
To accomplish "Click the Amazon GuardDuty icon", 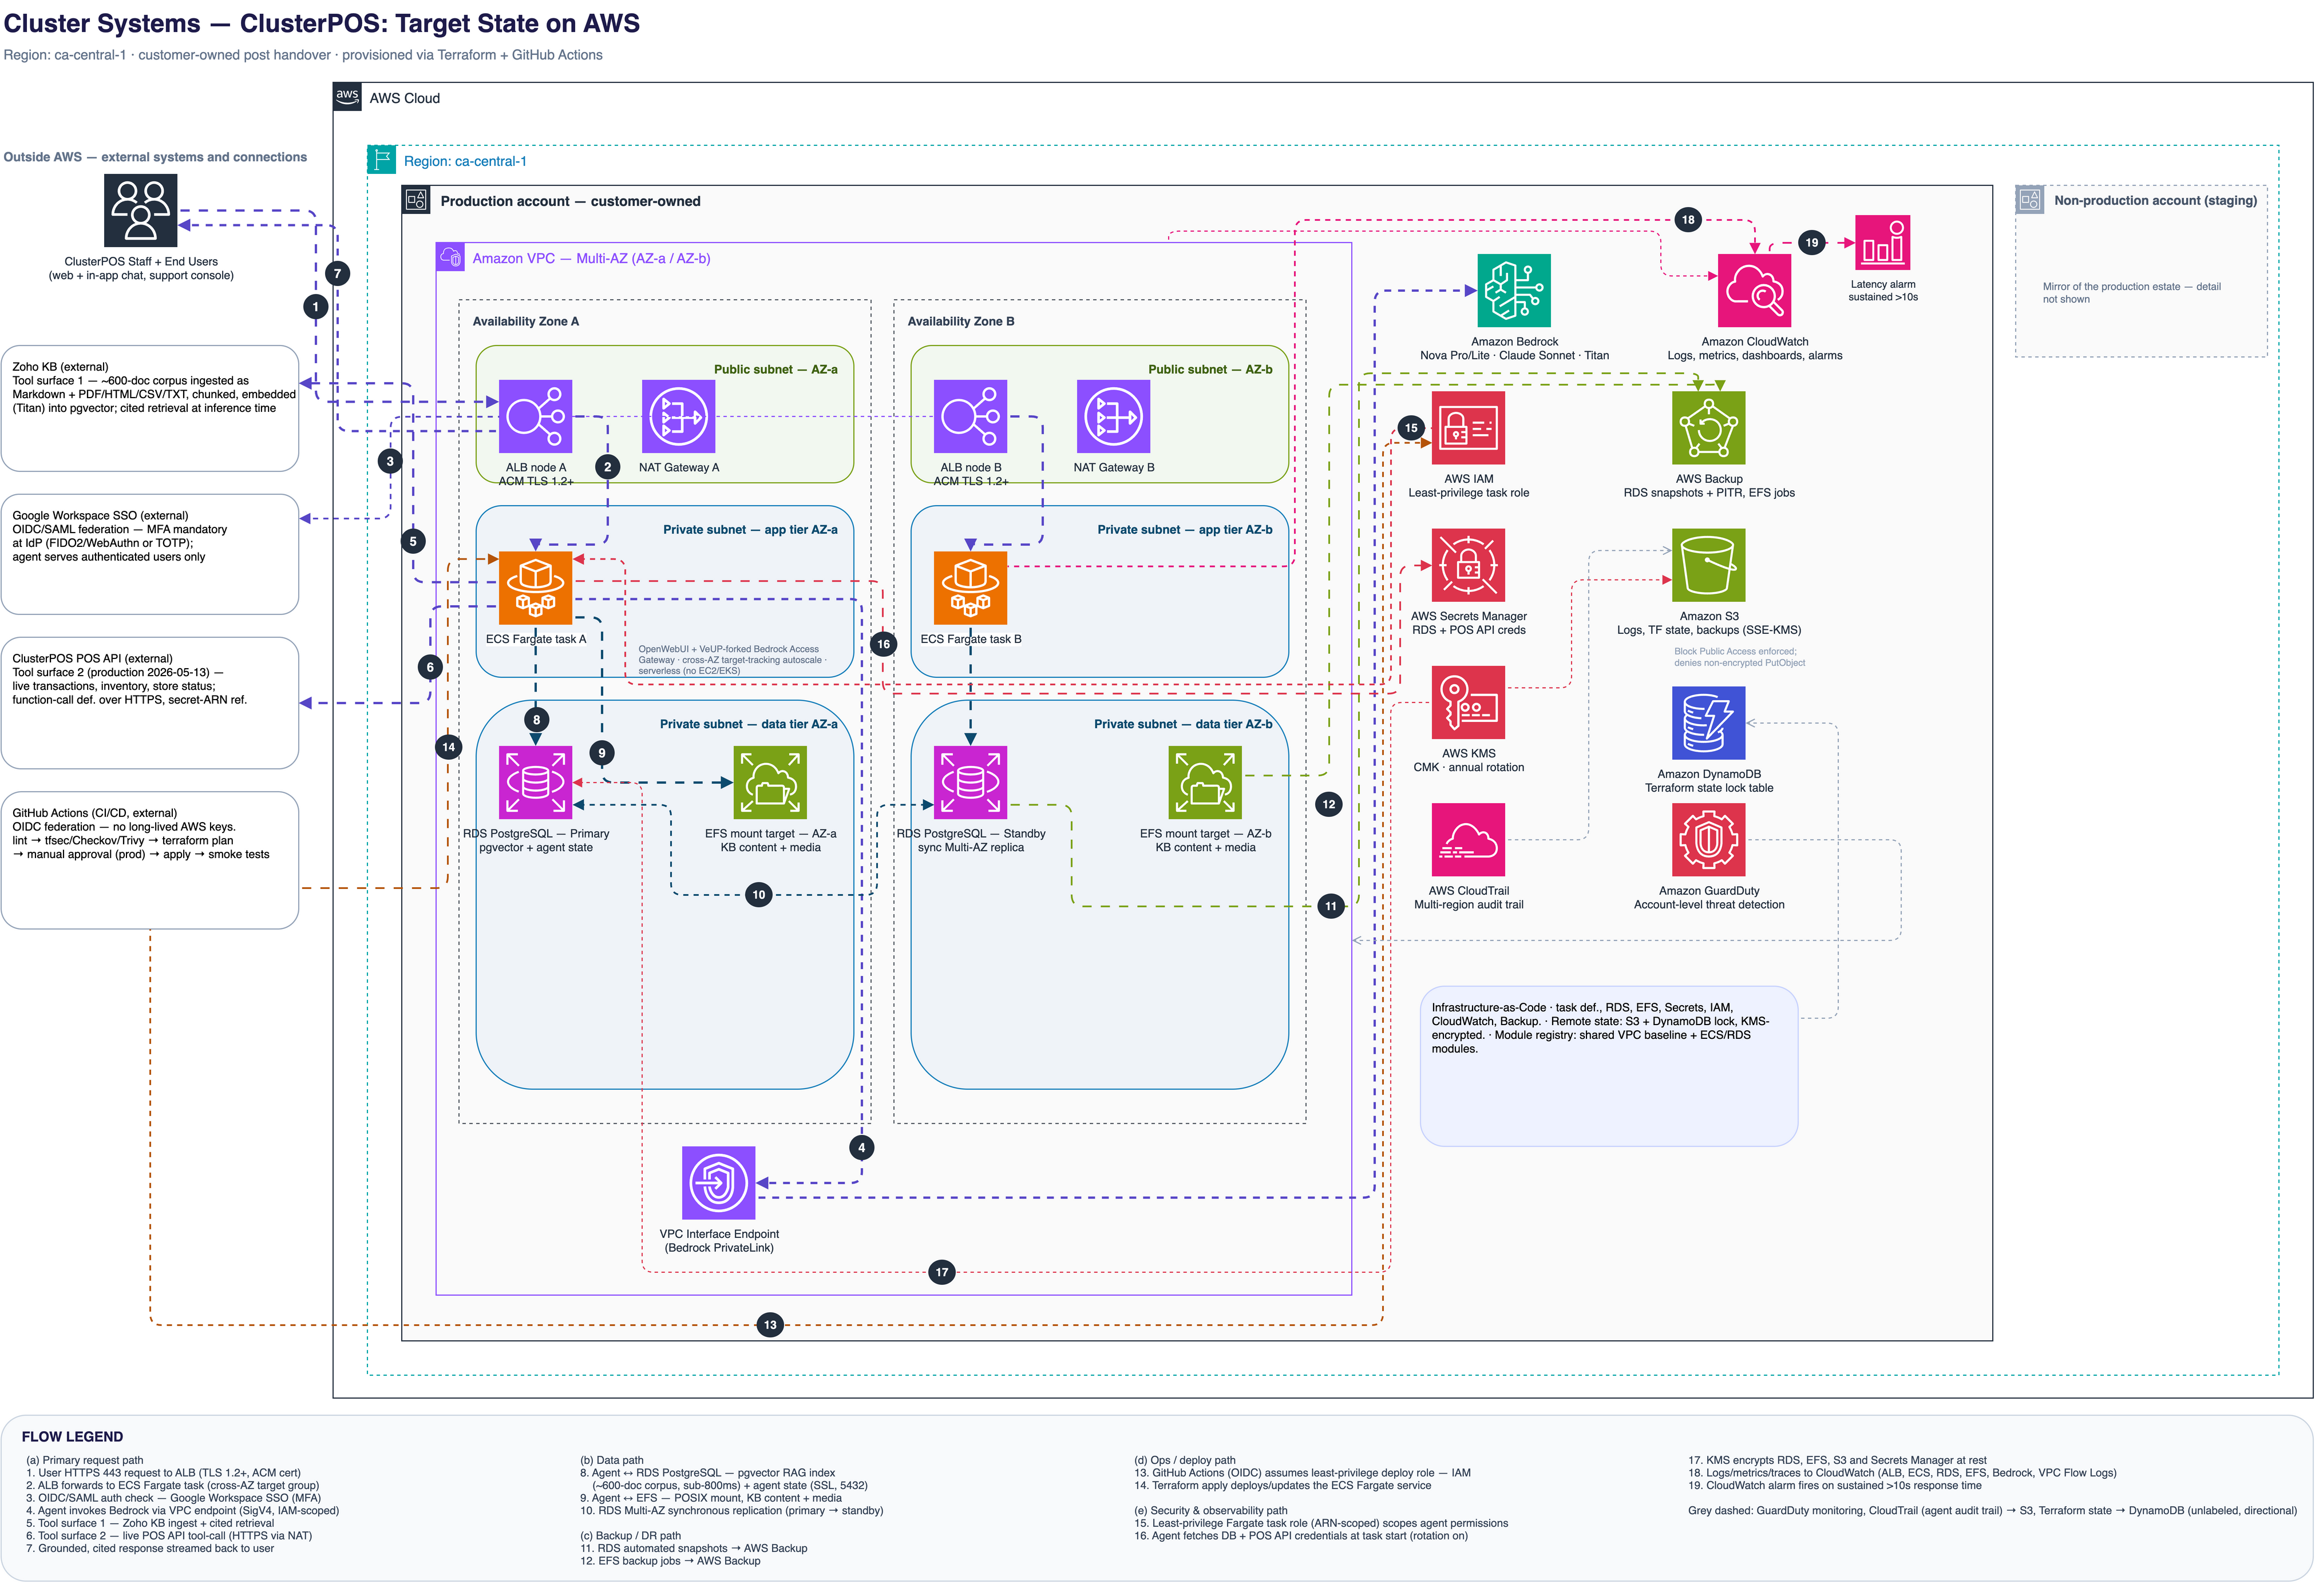I will [1709, 840].
